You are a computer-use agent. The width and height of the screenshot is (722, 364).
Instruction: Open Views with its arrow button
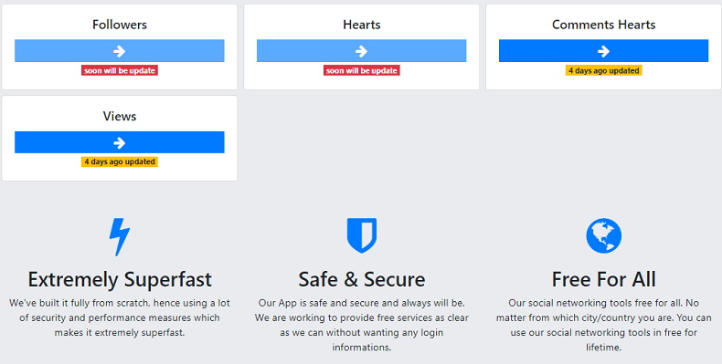[x=120, y=142]
